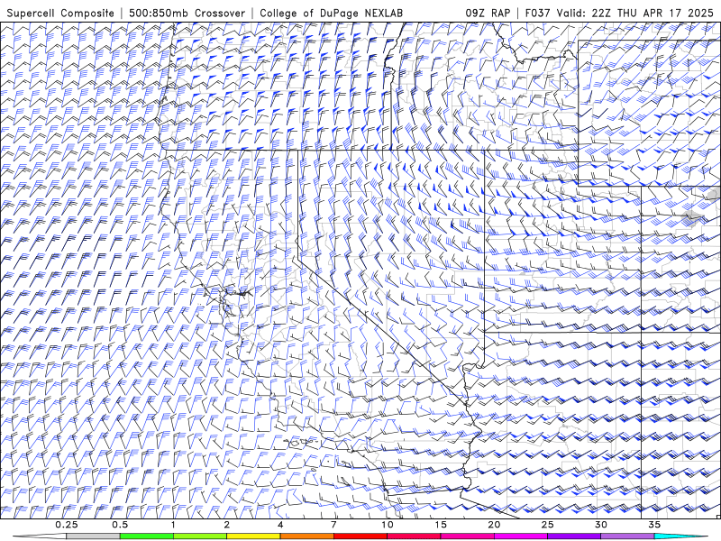Click the '0.5' legend tick label
Viewport: 721px width, 541px height.
120,525
